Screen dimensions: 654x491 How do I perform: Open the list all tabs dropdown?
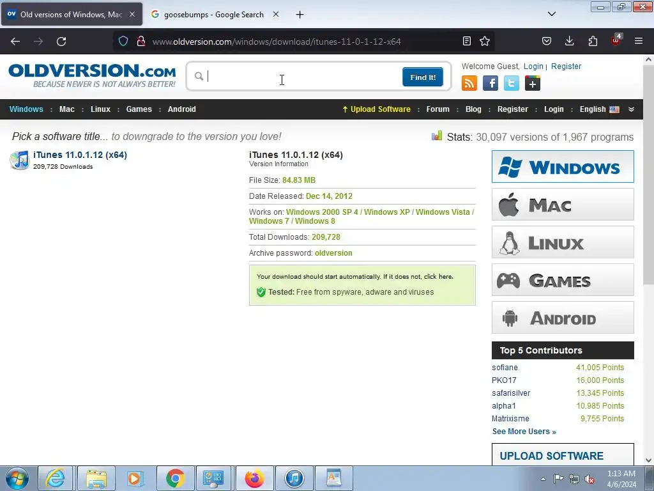click(551, 14)
